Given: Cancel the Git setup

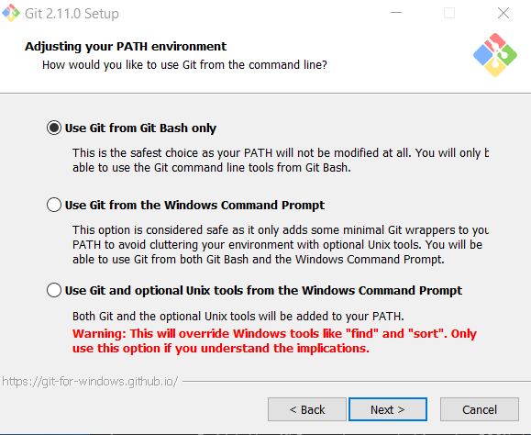Looking at the screenshot, I should coord(480,409).
